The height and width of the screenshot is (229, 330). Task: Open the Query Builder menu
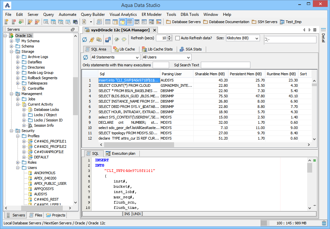pyautogui.click(x=93, y=15)
